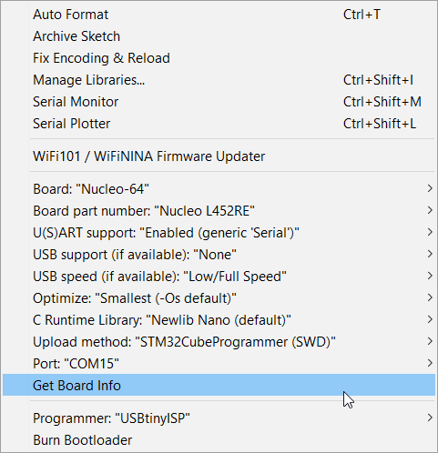Open Optimize "Smallest (-Os default)" submenu

tap(219, 298)
